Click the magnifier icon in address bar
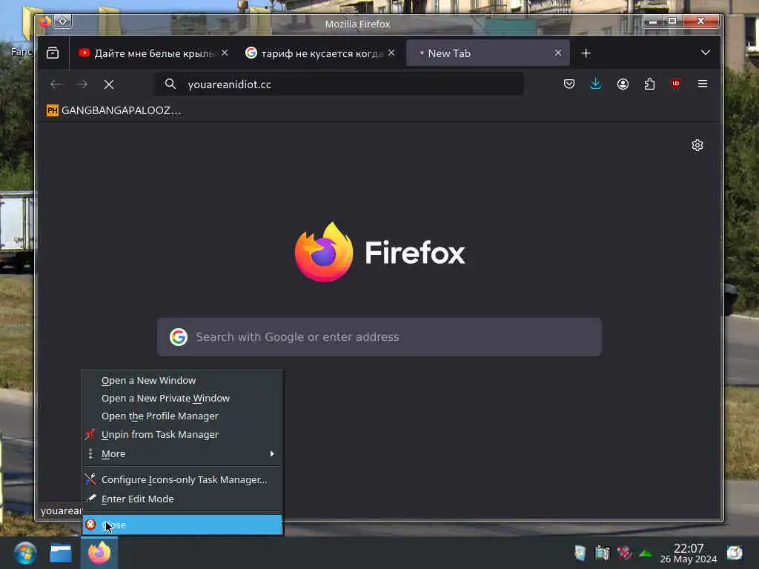 point(170,84)
